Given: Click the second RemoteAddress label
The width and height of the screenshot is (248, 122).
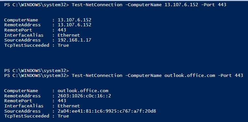Looking at the screenshot, I should pos(22,96).
